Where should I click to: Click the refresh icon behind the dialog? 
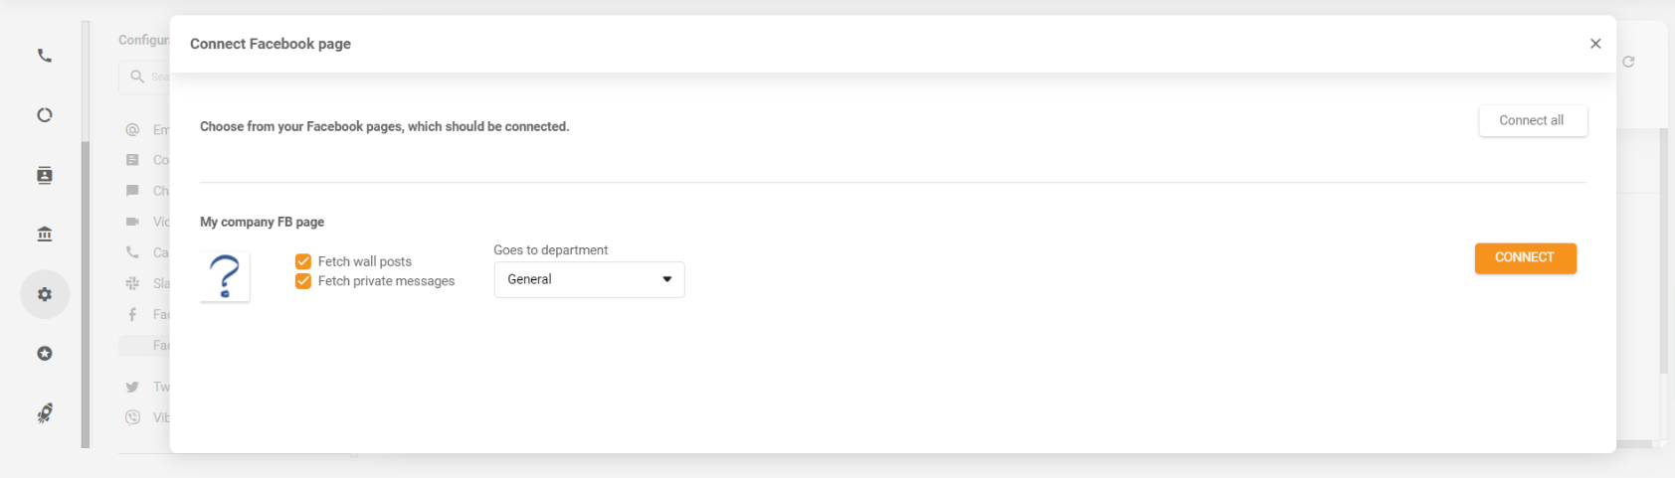pyautogui.click(x=1628, y=62)
